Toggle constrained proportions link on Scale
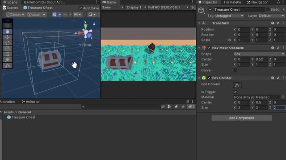 (x=229, y=40)
